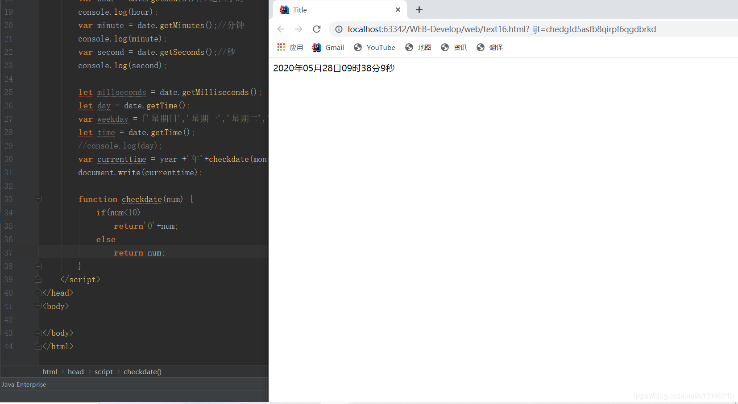Click 'let millseconds' variable declaration
Viewport: 738px width, 404px height.
[x=170, y=92]
